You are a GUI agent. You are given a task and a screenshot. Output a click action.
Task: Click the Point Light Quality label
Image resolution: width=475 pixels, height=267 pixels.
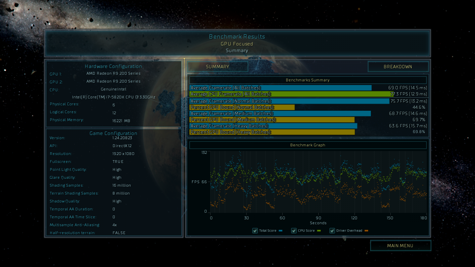[68, 170]
